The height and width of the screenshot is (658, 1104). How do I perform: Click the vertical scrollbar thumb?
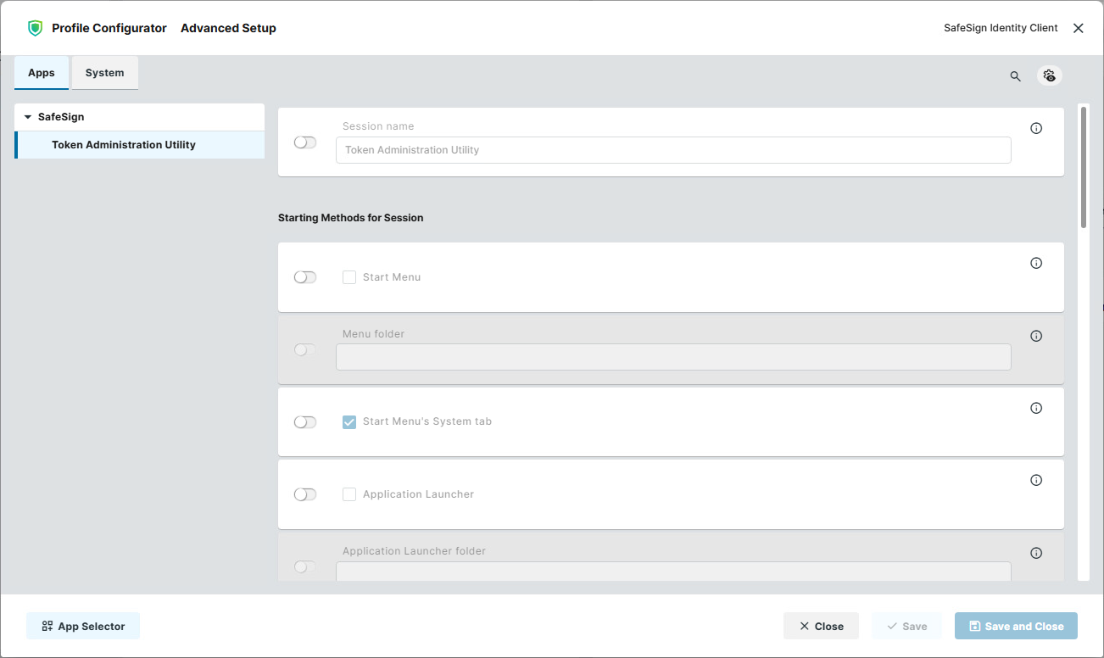pyautogui.click(x=1084, y=167)
